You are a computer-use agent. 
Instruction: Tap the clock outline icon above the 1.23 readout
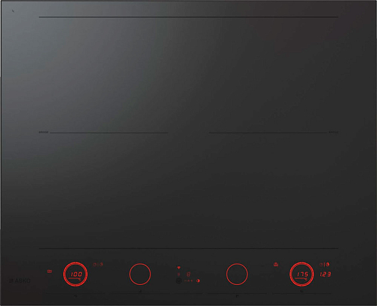[321, 264]
